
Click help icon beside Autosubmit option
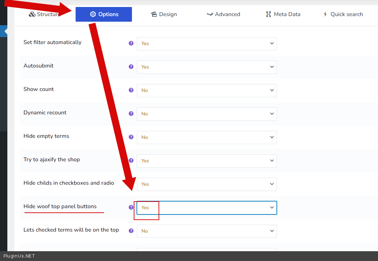pos(131,67)
